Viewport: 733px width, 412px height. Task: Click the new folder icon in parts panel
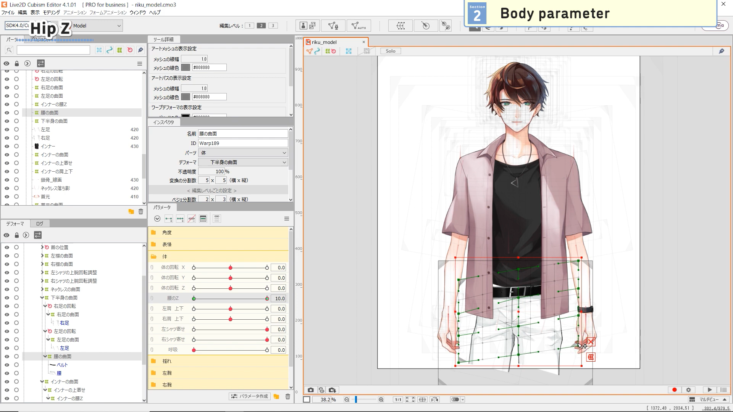(131, 212)
